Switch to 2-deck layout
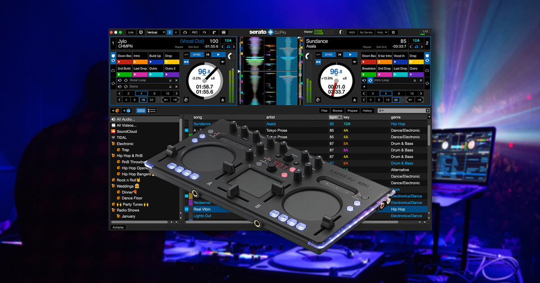Viewport: 540px width, 283px height. pos(170,32)
